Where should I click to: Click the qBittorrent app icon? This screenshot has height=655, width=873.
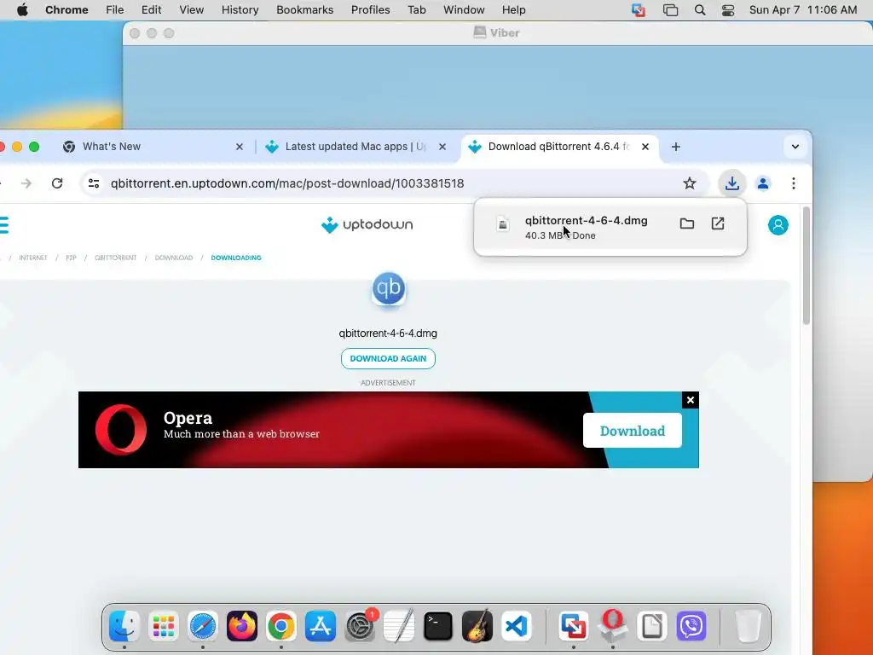coord(388,288)
